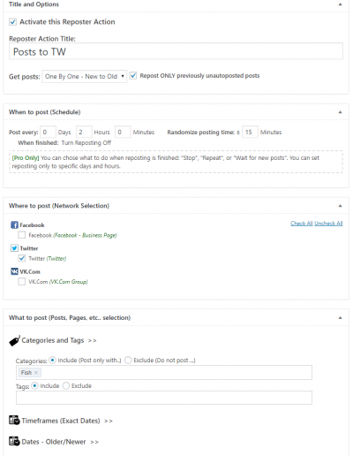Click the Dates Older/Newer calendar icon
353x456 pixels.
(14, 441)
